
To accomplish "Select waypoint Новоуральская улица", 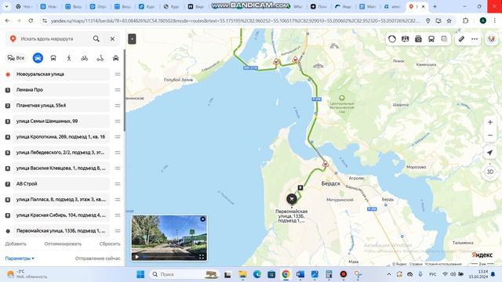I will coord(61,74).
